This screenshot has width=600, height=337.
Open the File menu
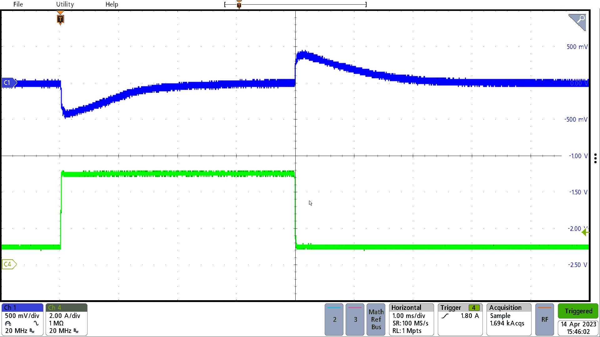tap(18, 4)
